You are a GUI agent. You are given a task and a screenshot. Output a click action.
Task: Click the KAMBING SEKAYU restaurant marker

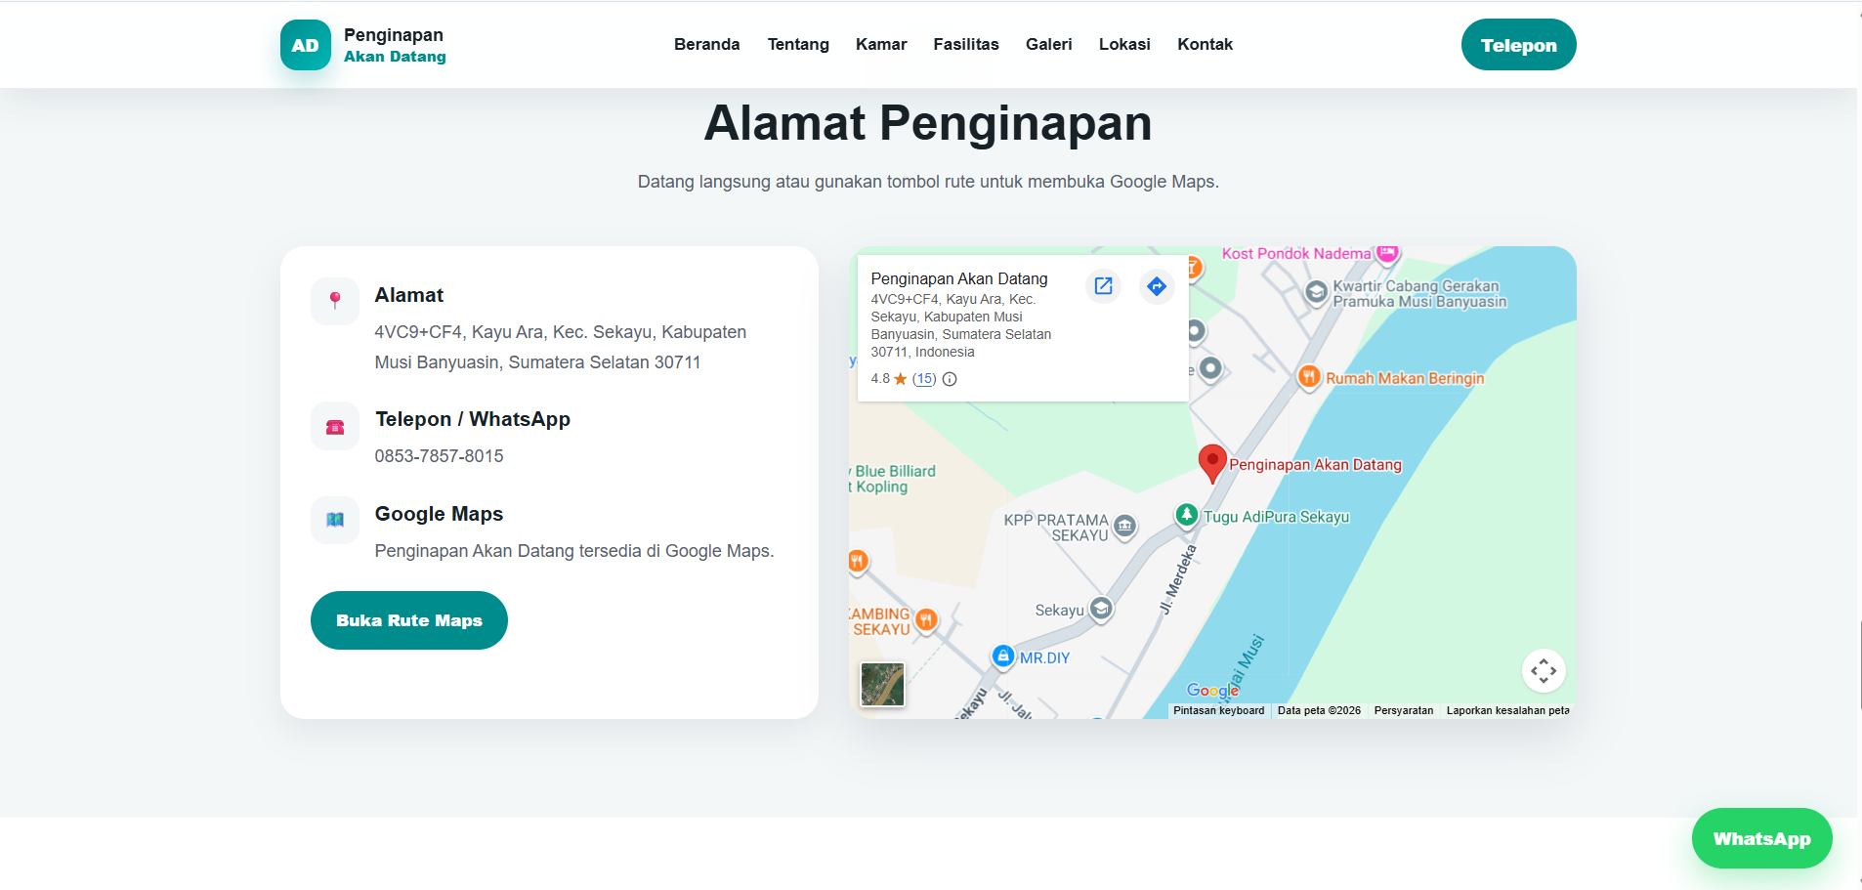(x=926, y=619)
